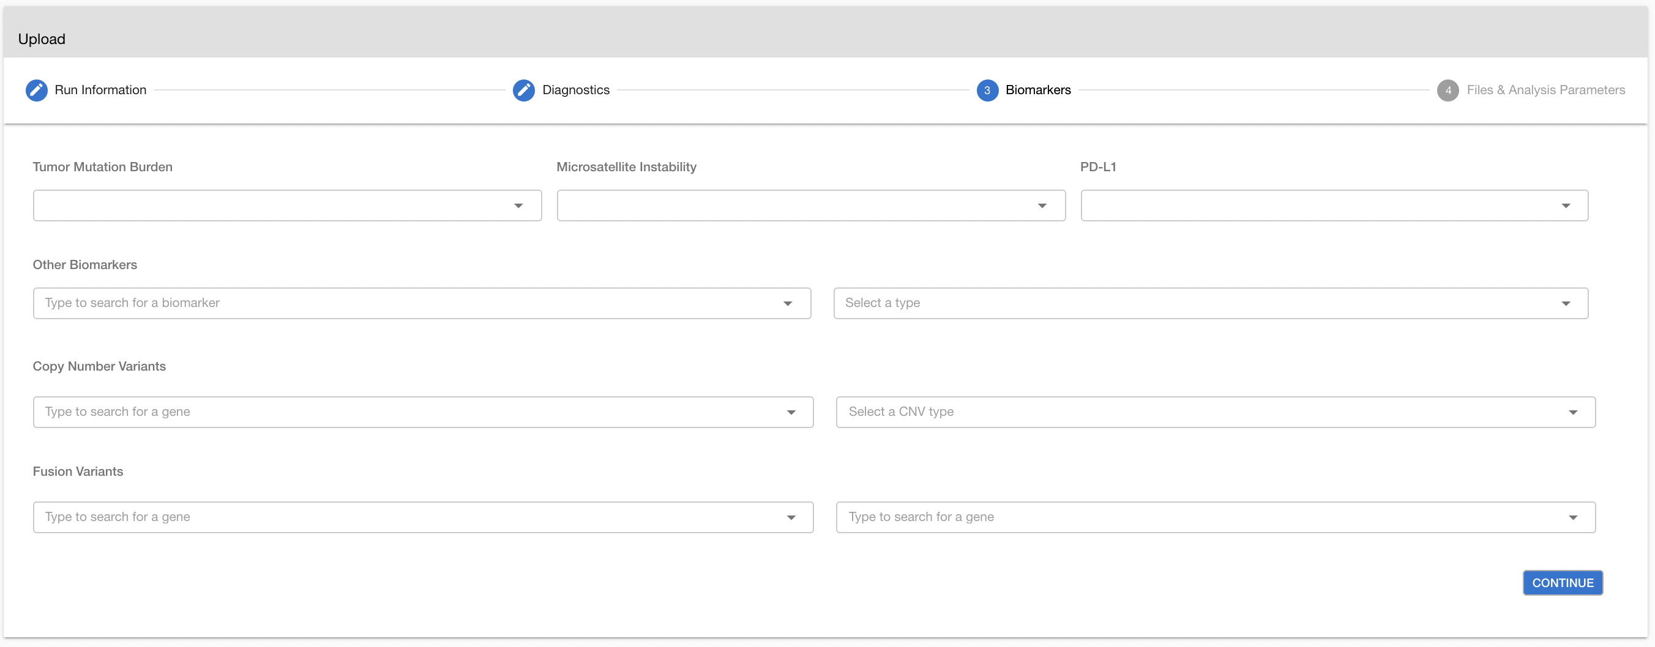Click the Run Information pencil edit icon

point(37,91)
